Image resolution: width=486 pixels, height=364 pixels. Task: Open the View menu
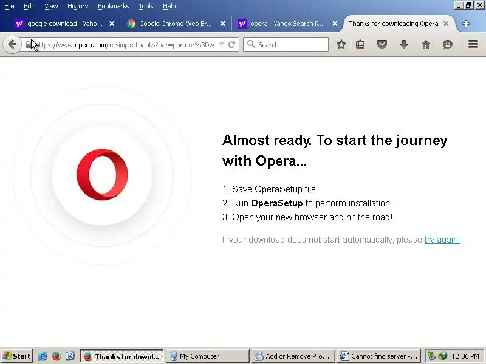51,6
